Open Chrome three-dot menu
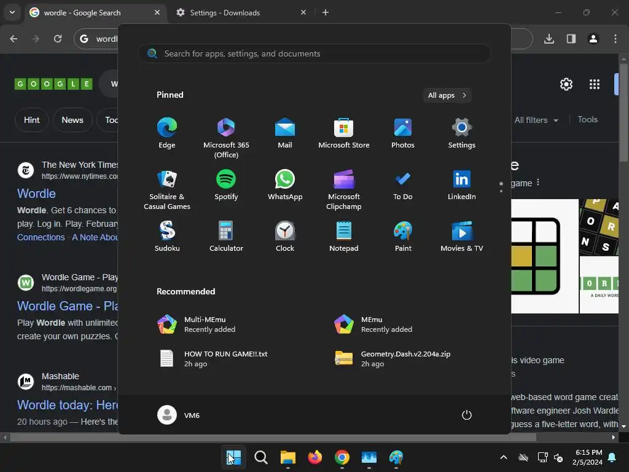 [x=615, y=39]
